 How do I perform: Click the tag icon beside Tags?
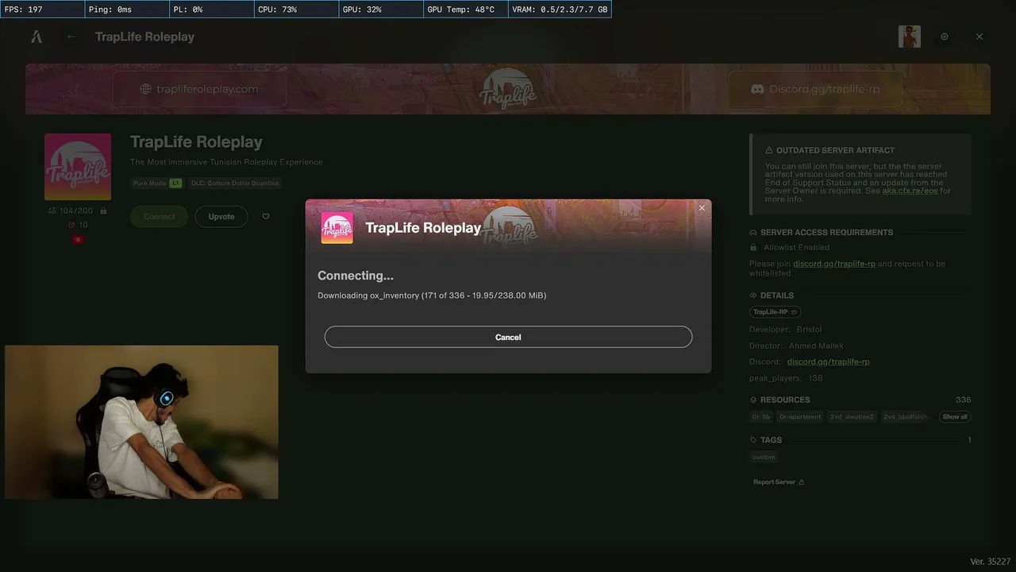753,440
